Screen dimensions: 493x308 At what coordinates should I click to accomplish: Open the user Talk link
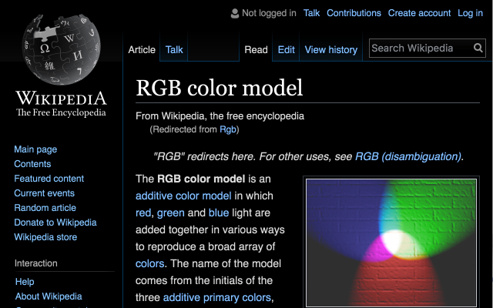[x=311, y=13]
